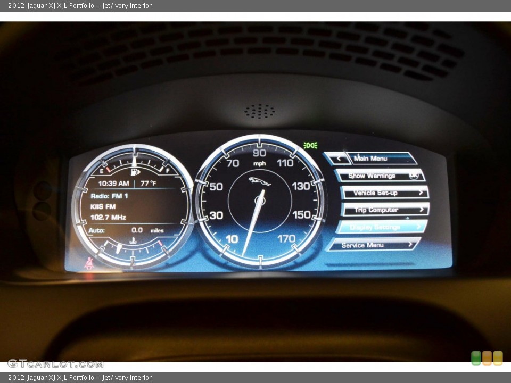
Task: Select the highlighted Display Settings item
Action: click(381, 227)
